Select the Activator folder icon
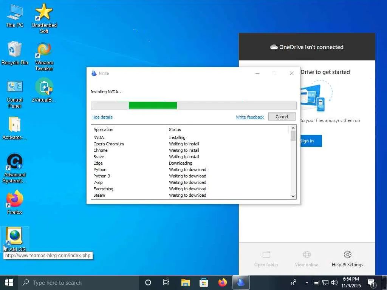Screen dimensions: 387x290 pyautogui.click(x=15, y=128)
